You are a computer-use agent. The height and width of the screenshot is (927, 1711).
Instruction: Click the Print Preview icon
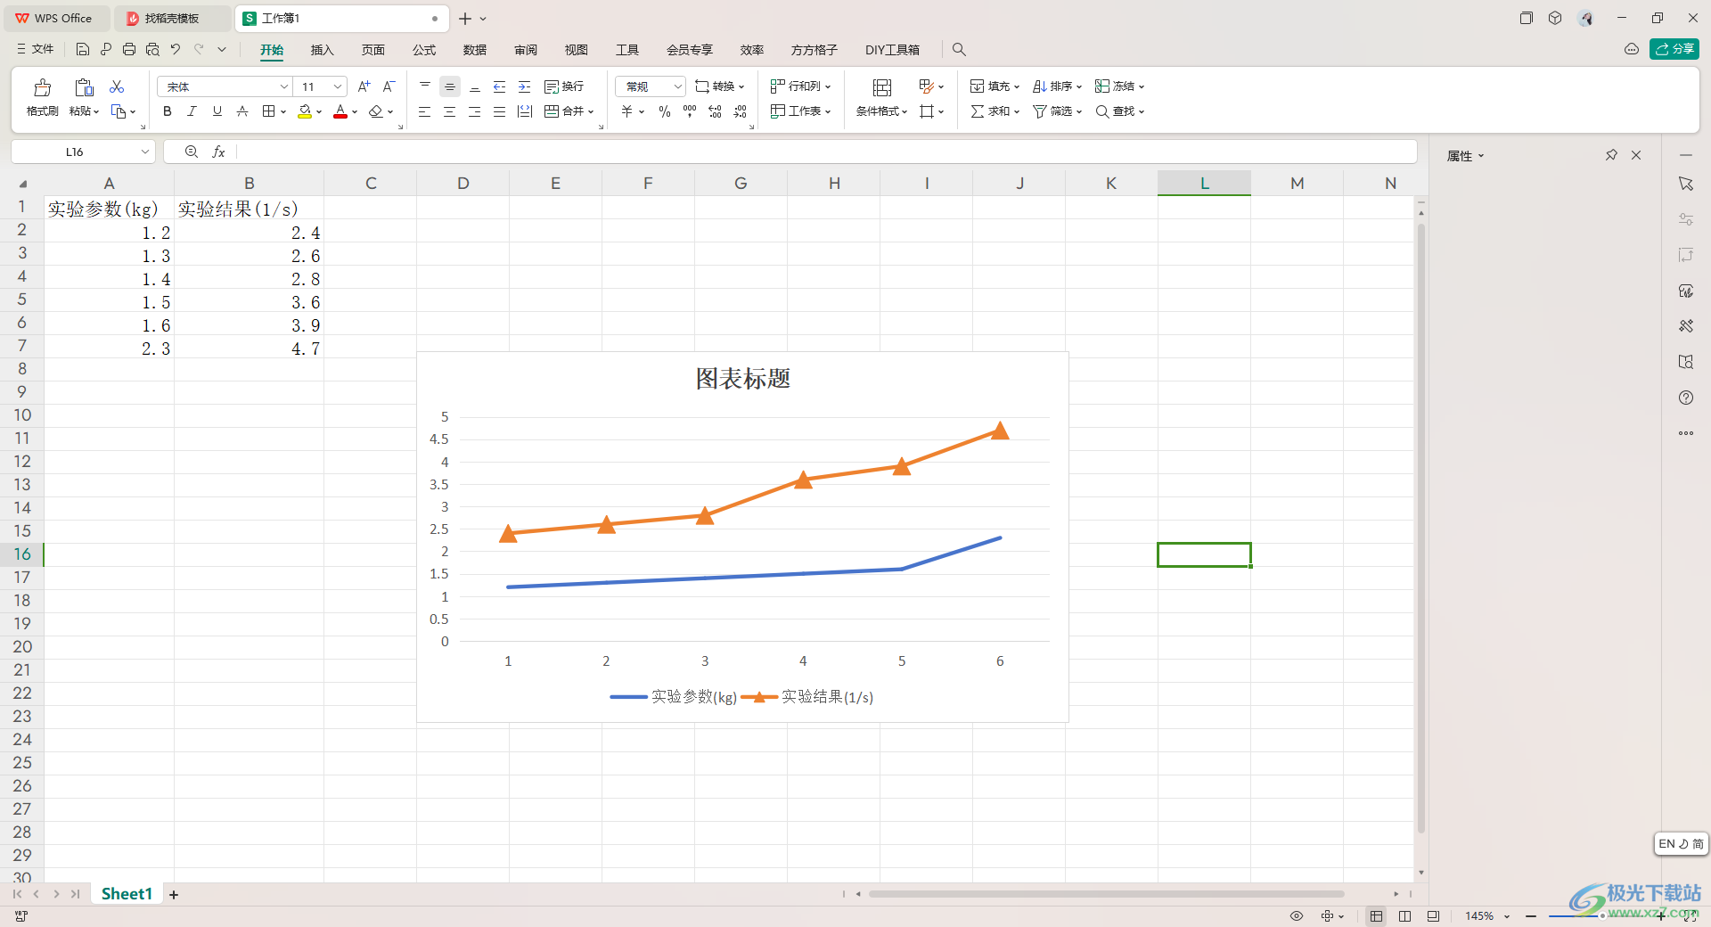(x=152, y=50)
